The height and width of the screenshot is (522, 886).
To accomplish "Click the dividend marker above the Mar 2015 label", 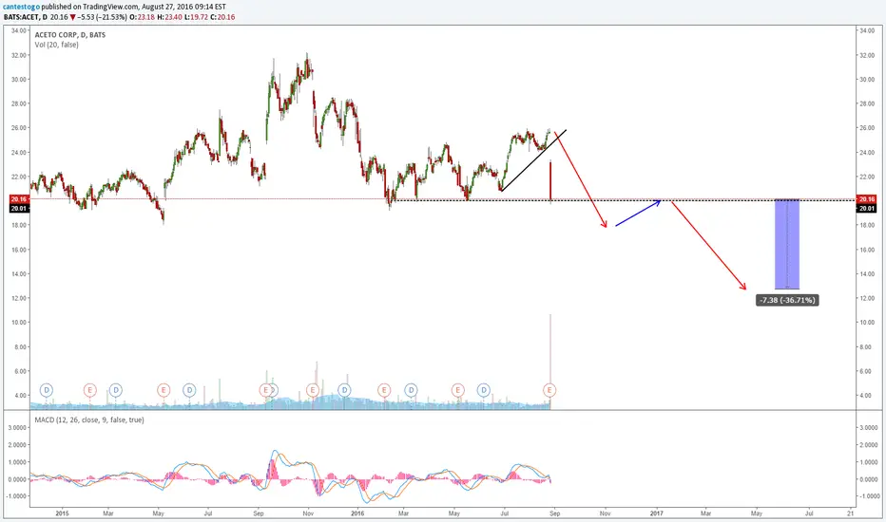I will click(x=115, y=390).
